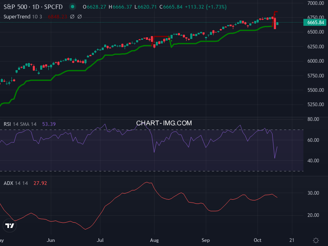Click the second ∅ symbol beside SuperTrend
328x246 pixels.
pos(80,16)
